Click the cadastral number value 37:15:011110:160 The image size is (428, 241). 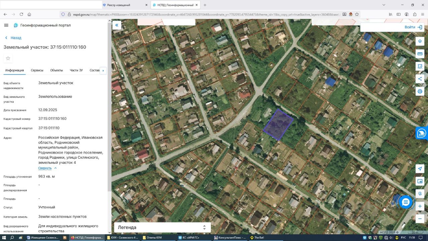52,118
